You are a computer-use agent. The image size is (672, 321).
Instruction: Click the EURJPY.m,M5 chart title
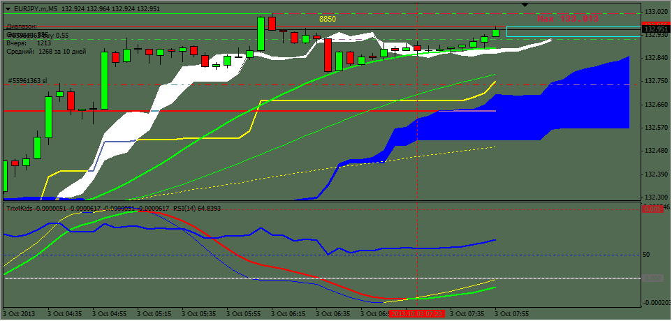(35, 8)
